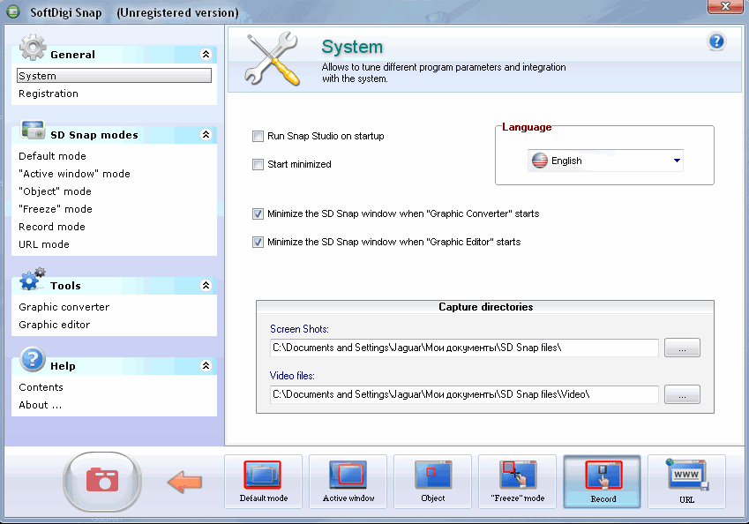Enable Start minimized checkbox
Image resolution: width=749 pixels, height=524 pixels.
click(258, 165)
